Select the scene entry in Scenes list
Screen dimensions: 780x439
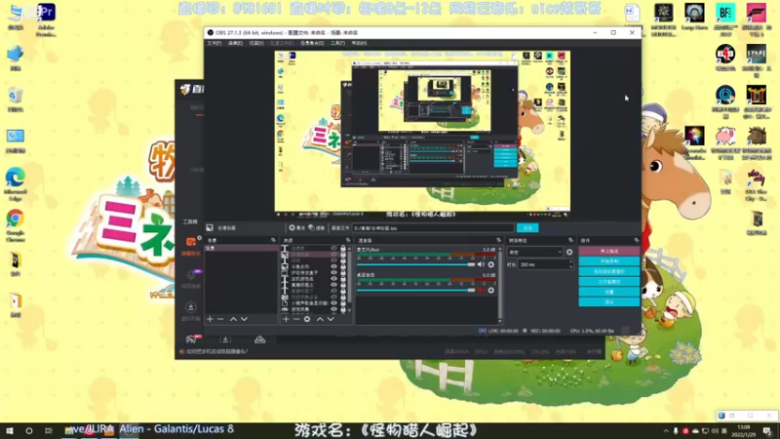[x=241, y=249]
